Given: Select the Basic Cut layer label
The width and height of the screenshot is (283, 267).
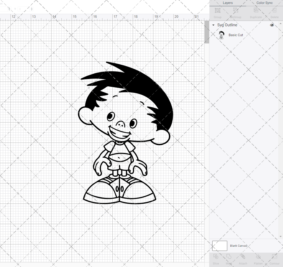Looking at the screenshot, I should [236, 35].
